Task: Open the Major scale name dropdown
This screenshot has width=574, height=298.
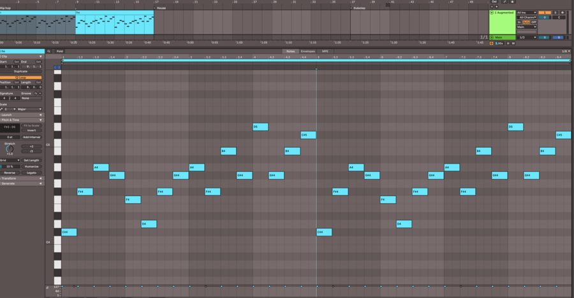Action: click(29, 110)
